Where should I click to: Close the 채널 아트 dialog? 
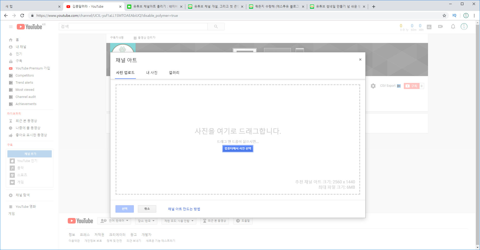tap(360, 60)
